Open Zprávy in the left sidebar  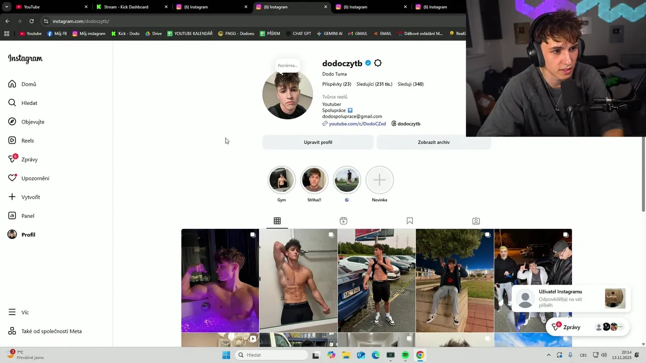(x=29, y=159)
